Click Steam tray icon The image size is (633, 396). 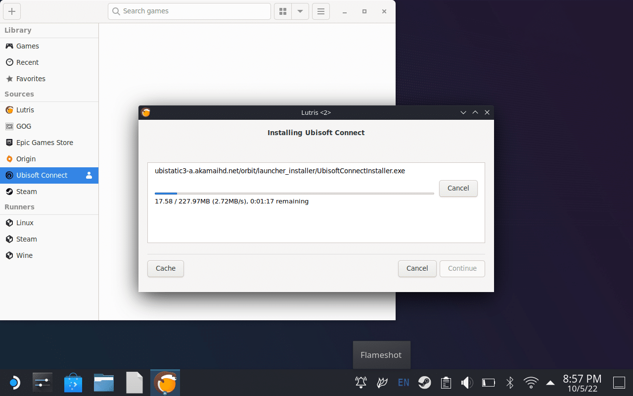coord(424,382)
